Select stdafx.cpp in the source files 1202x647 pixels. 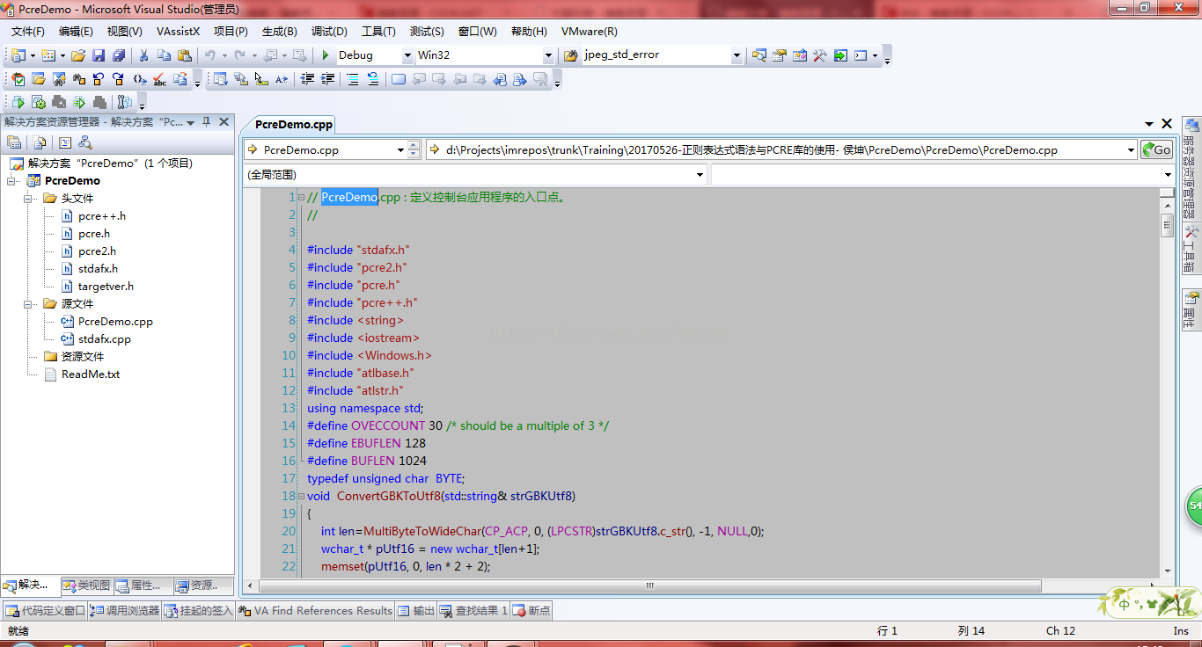coord(104,339)
